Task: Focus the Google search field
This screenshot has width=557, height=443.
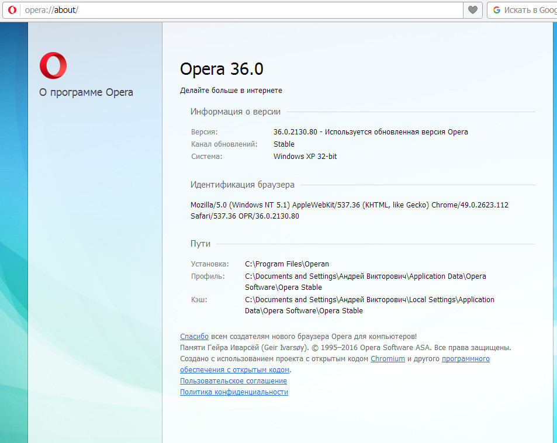Action: point(522,10)
